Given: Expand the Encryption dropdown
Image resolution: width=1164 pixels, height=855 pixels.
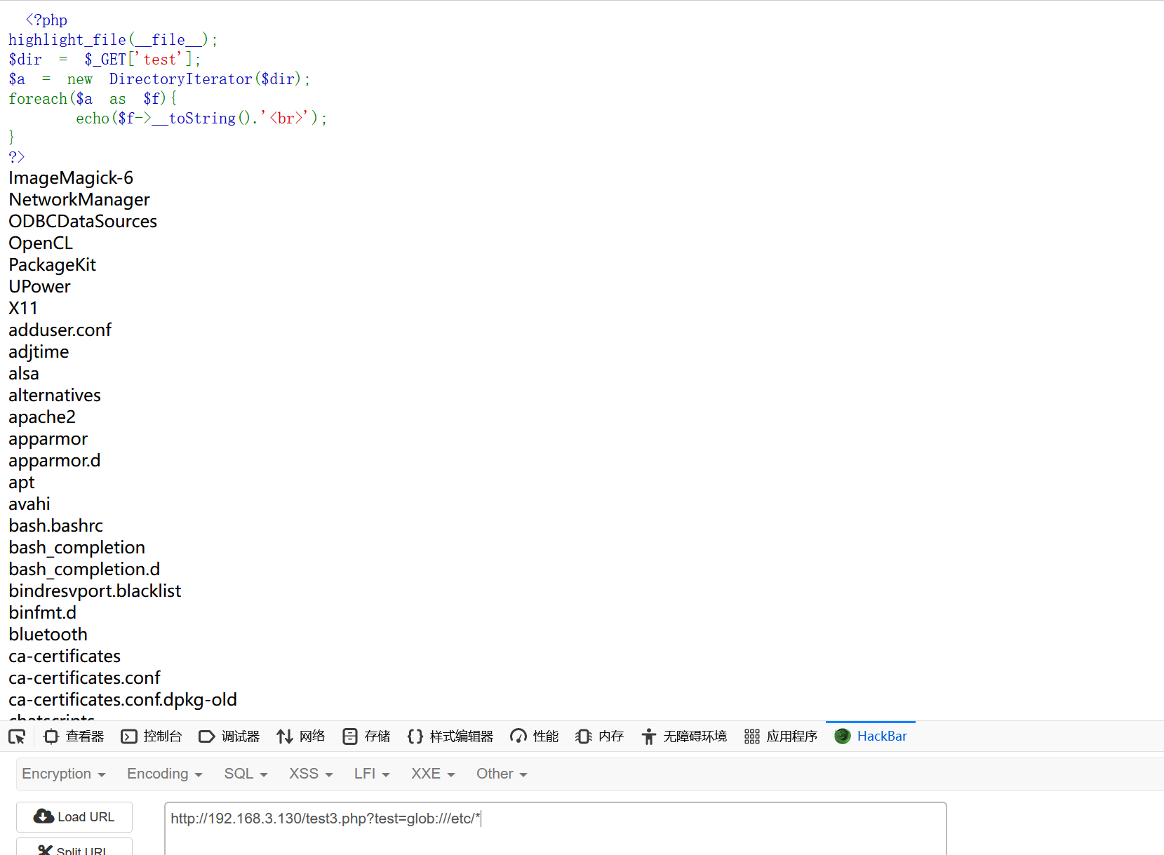Looking at the screenshot, I should pyautogui.click(x=64, y=774).
